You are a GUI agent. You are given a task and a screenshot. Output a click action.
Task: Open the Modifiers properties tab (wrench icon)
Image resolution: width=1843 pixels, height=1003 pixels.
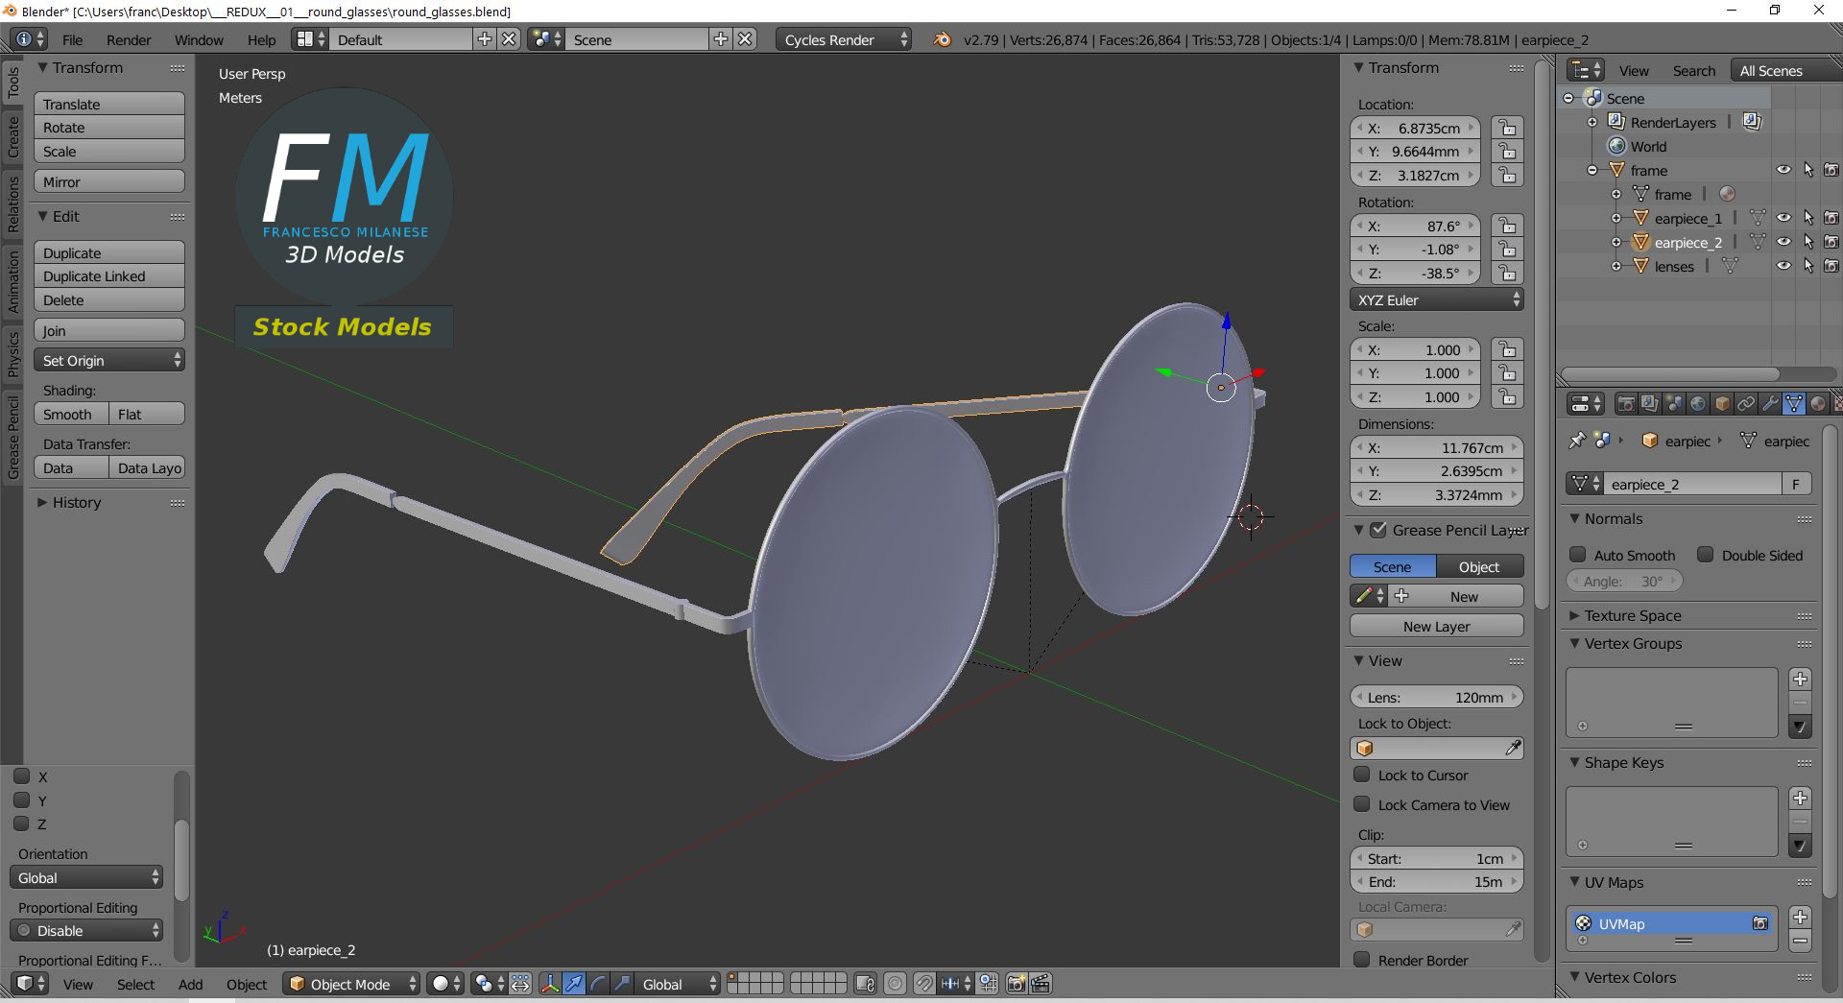click(1770, 404)
